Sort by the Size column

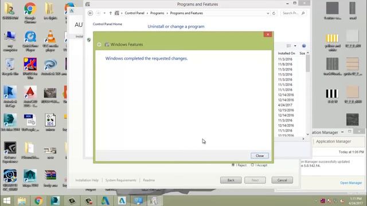click(302, 53)
